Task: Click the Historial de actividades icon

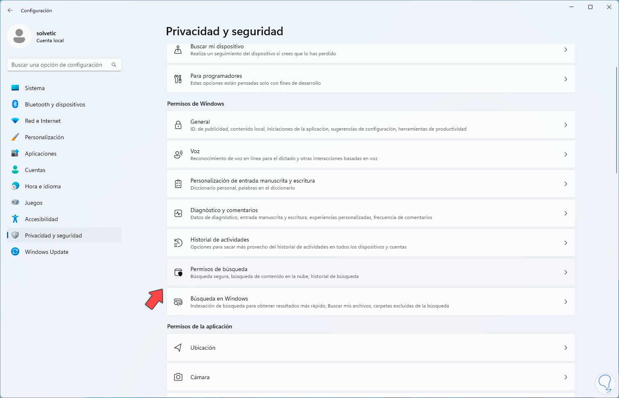Action: [x=178, y=243]
